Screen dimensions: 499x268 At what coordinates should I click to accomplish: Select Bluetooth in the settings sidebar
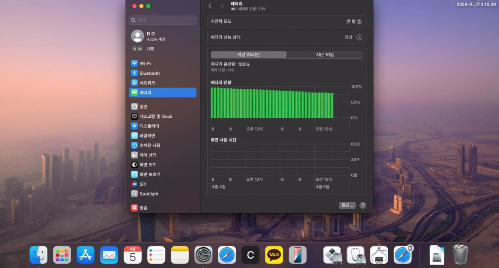[149, 73]
